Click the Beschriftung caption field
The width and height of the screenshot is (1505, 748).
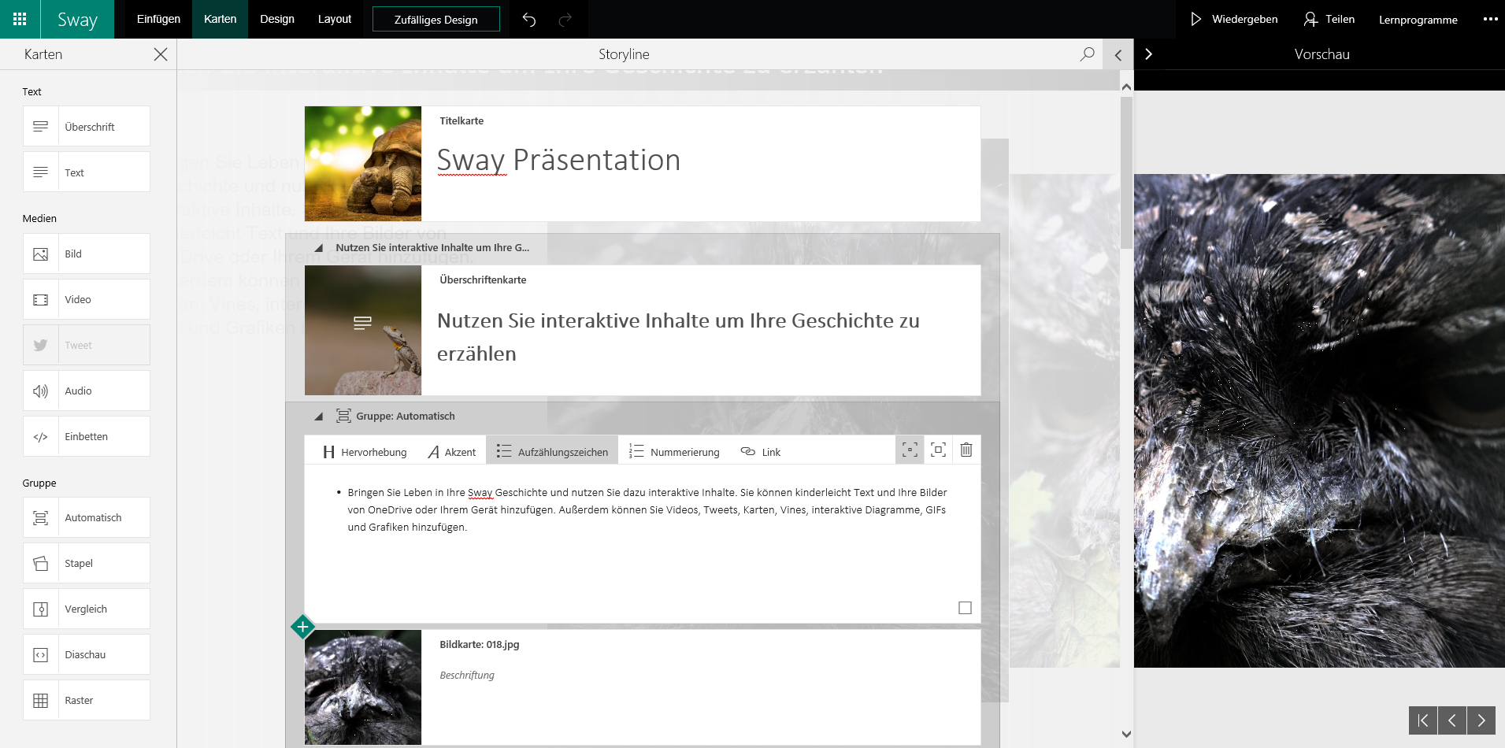[467, 675]
